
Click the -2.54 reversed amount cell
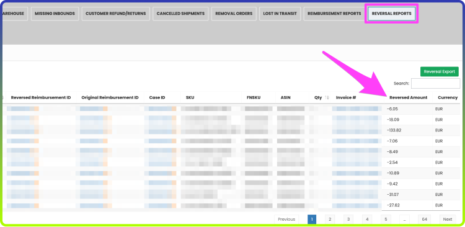point(392,162)
